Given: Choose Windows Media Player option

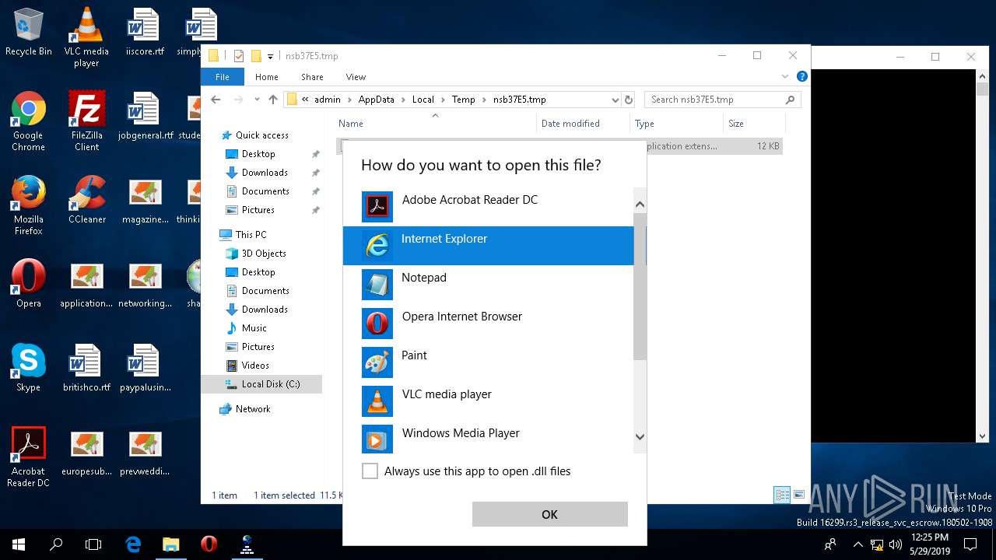Looking at the screenshot, I should click(x=488, y=439).
